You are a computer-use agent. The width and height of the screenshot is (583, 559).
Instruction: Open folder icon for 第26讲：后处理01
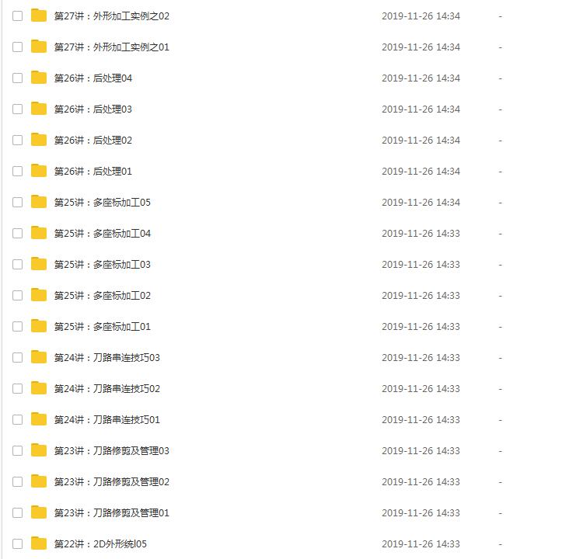click(x=39, y=171)
